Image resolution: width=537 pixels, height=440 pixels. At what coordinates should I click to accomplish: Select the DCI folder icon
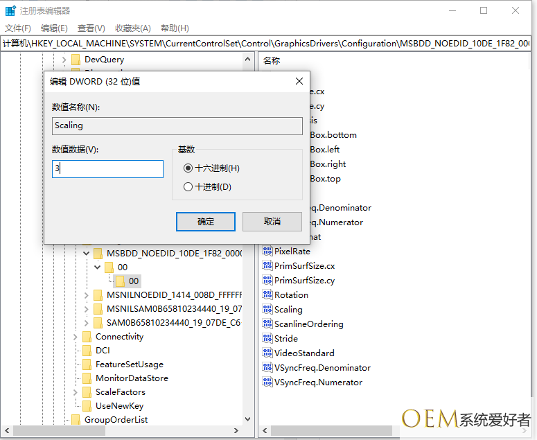pos(87,351)
